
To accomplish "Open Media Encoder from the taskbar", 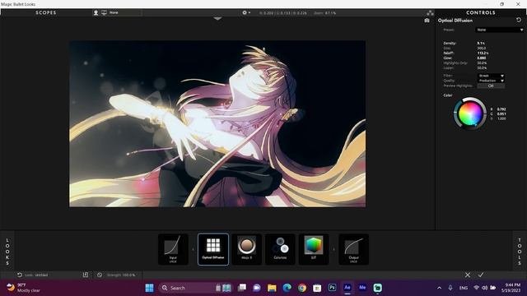I will point(362,288).
